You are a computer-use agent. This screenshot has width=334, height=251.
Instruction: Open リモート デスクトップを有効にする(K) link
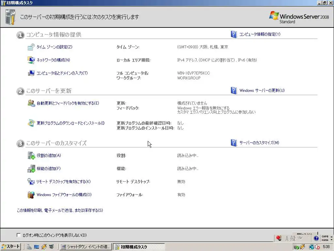click(64, 182)
